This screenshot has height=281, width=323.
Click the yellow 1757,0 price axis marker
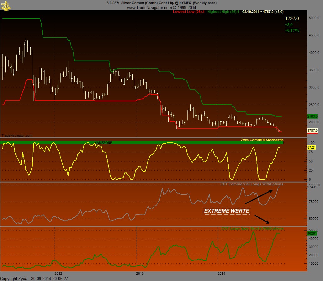312,130
